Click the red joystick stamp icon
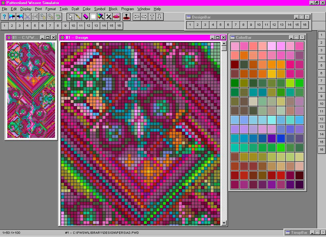Screen dimensions: 326x237 pos(126,17)
